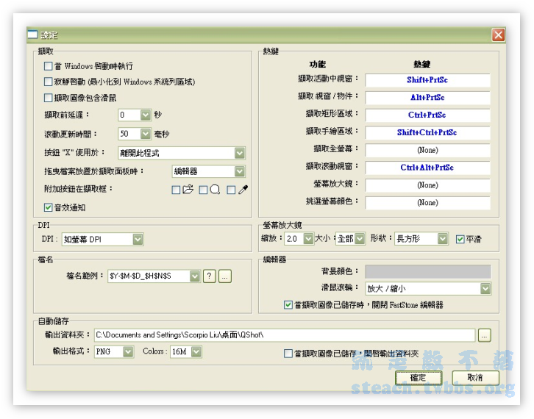Enable 當 Windows 啟動時執行 checkbox
Viewport: 534px width, 419px height.
pyautogui.click(x=49, y=66)
